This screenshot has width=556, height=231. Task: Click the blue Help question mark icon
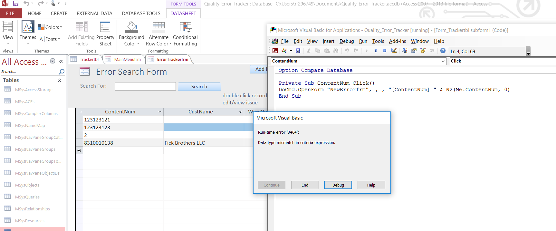(443, 51)
